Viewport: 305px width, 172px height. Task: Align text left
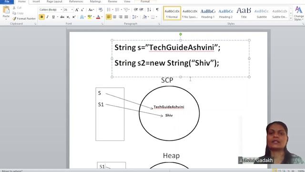[x=109, y=17]
